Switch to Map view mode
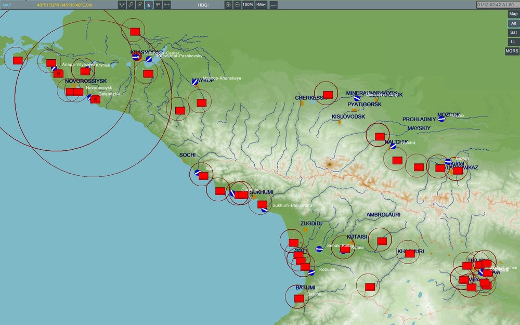Image resolution: width=520 pixels, height=325 pixels. [x=513, y=14]
